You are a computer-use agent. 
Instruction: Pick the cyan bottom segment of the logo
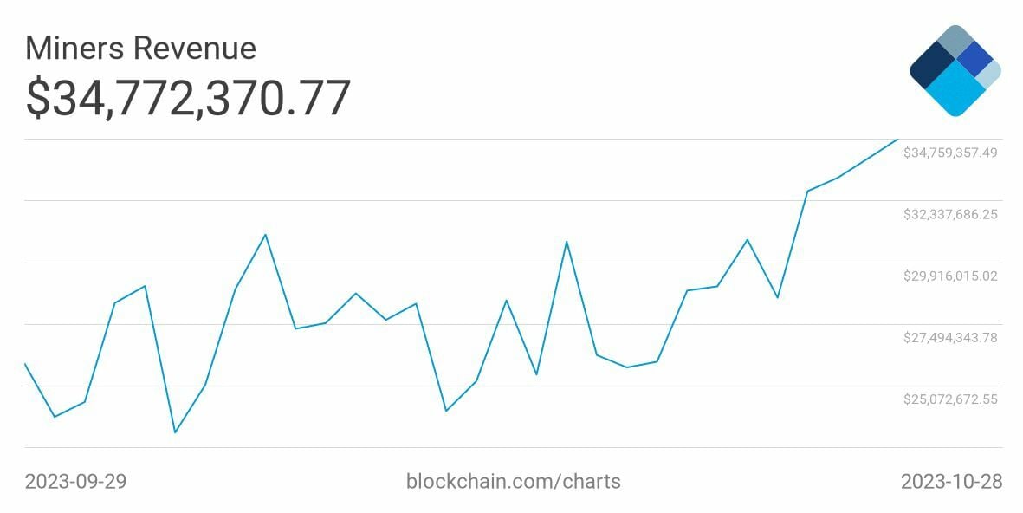[x=955, y=90]
